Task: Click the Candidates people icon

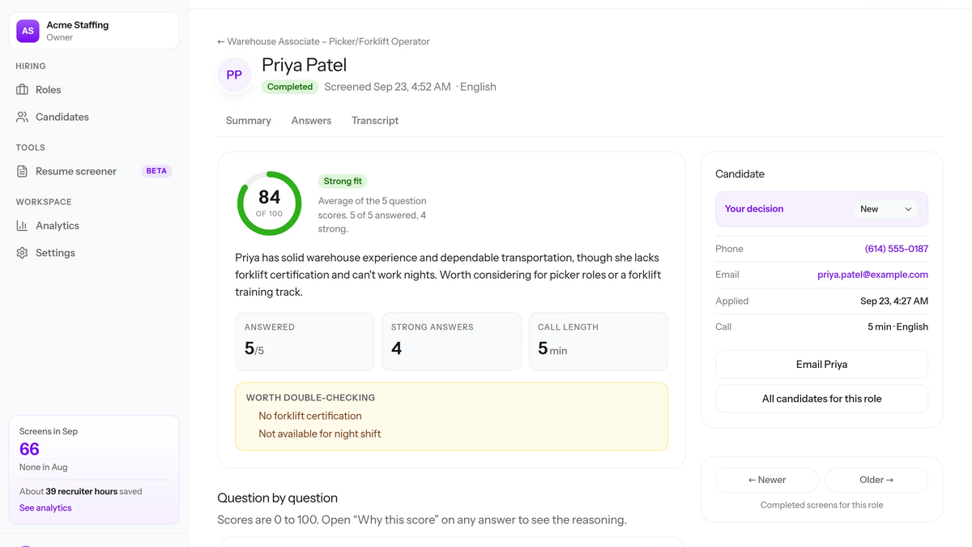Action: tap(22, 117)
